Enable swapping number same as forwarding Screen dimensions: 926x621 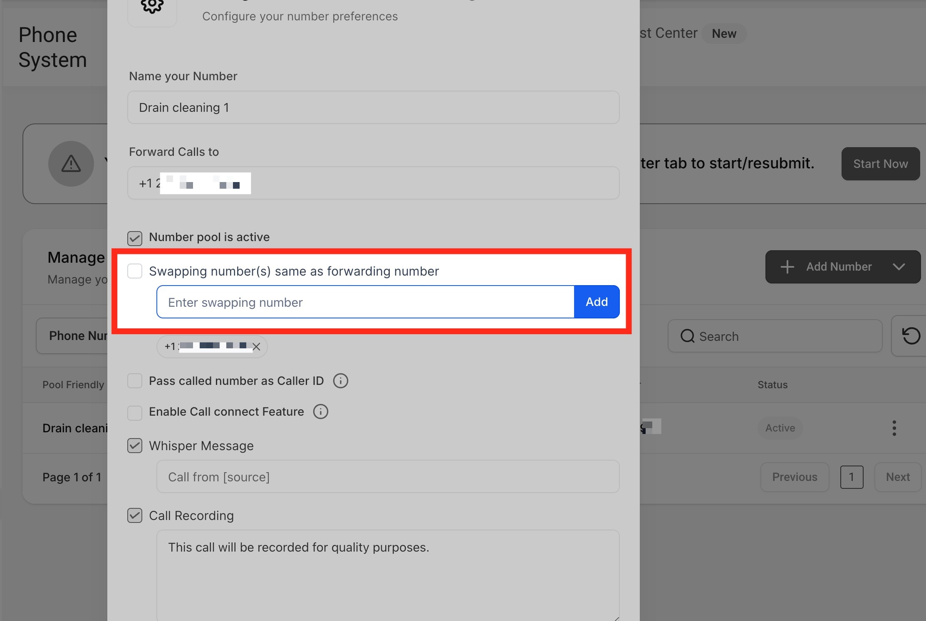[x=135, y=271]
